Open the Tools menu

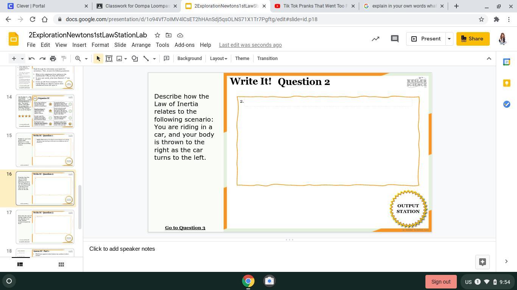tap(162, 45)
